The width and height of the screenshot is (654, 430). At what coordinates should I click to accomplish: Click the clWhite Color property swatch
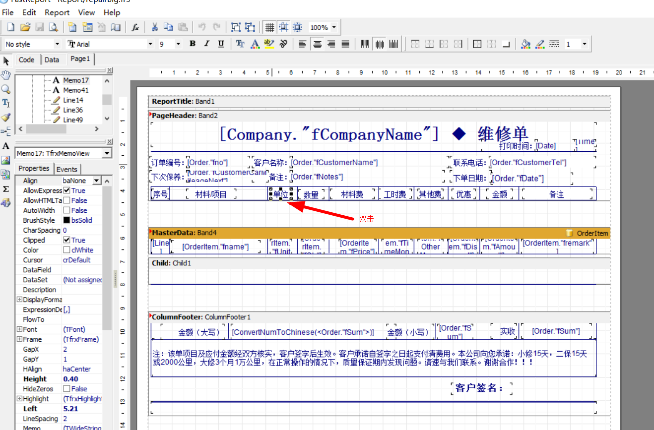[66, 250]
